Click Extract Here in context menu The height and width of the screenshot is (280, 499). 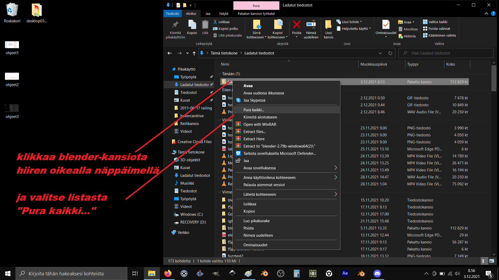click(254, 139)
